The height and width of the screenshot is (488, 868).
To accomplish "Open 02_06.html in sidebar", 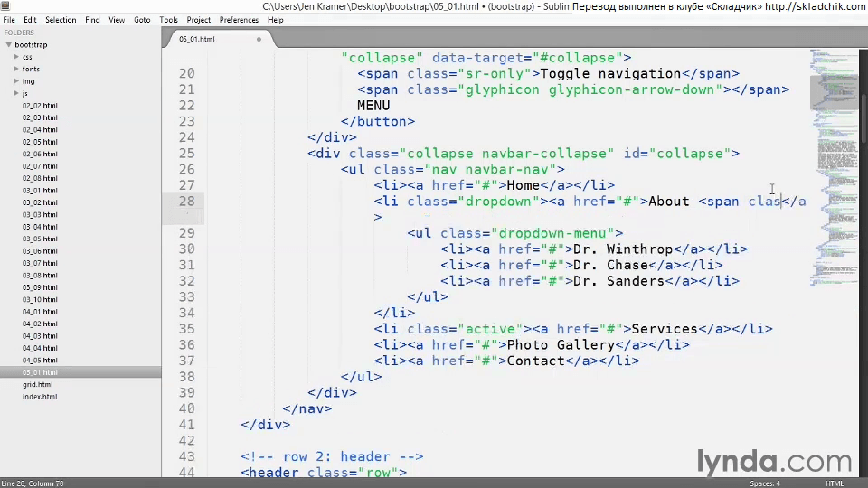I will click(x=40, y=155).
